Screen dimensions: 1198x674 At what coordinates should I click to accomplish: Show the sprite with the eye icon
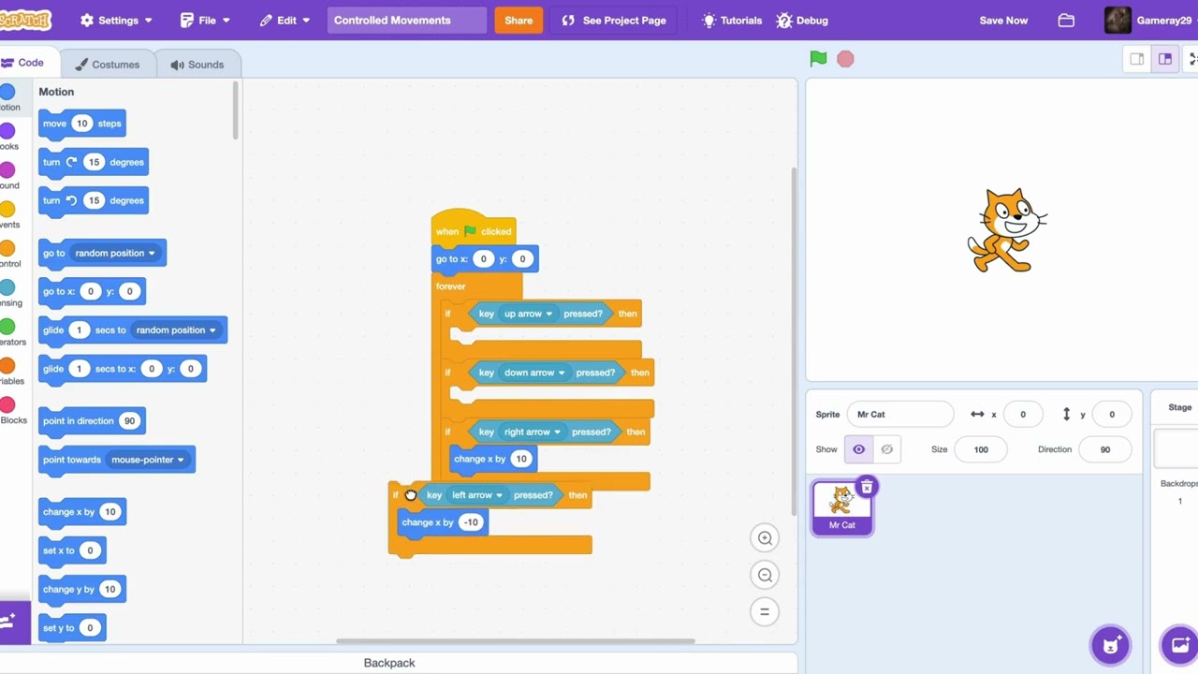pyautogui.click(x=858, y=449)
